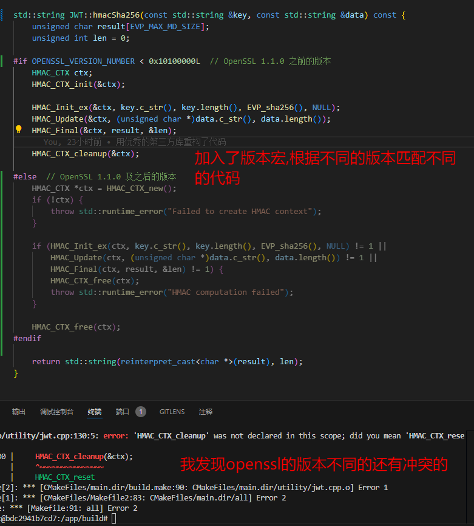This screenshot has width=474, height=526.
Task: Click the #else preprocessor directive
Action: pos(25,176)
